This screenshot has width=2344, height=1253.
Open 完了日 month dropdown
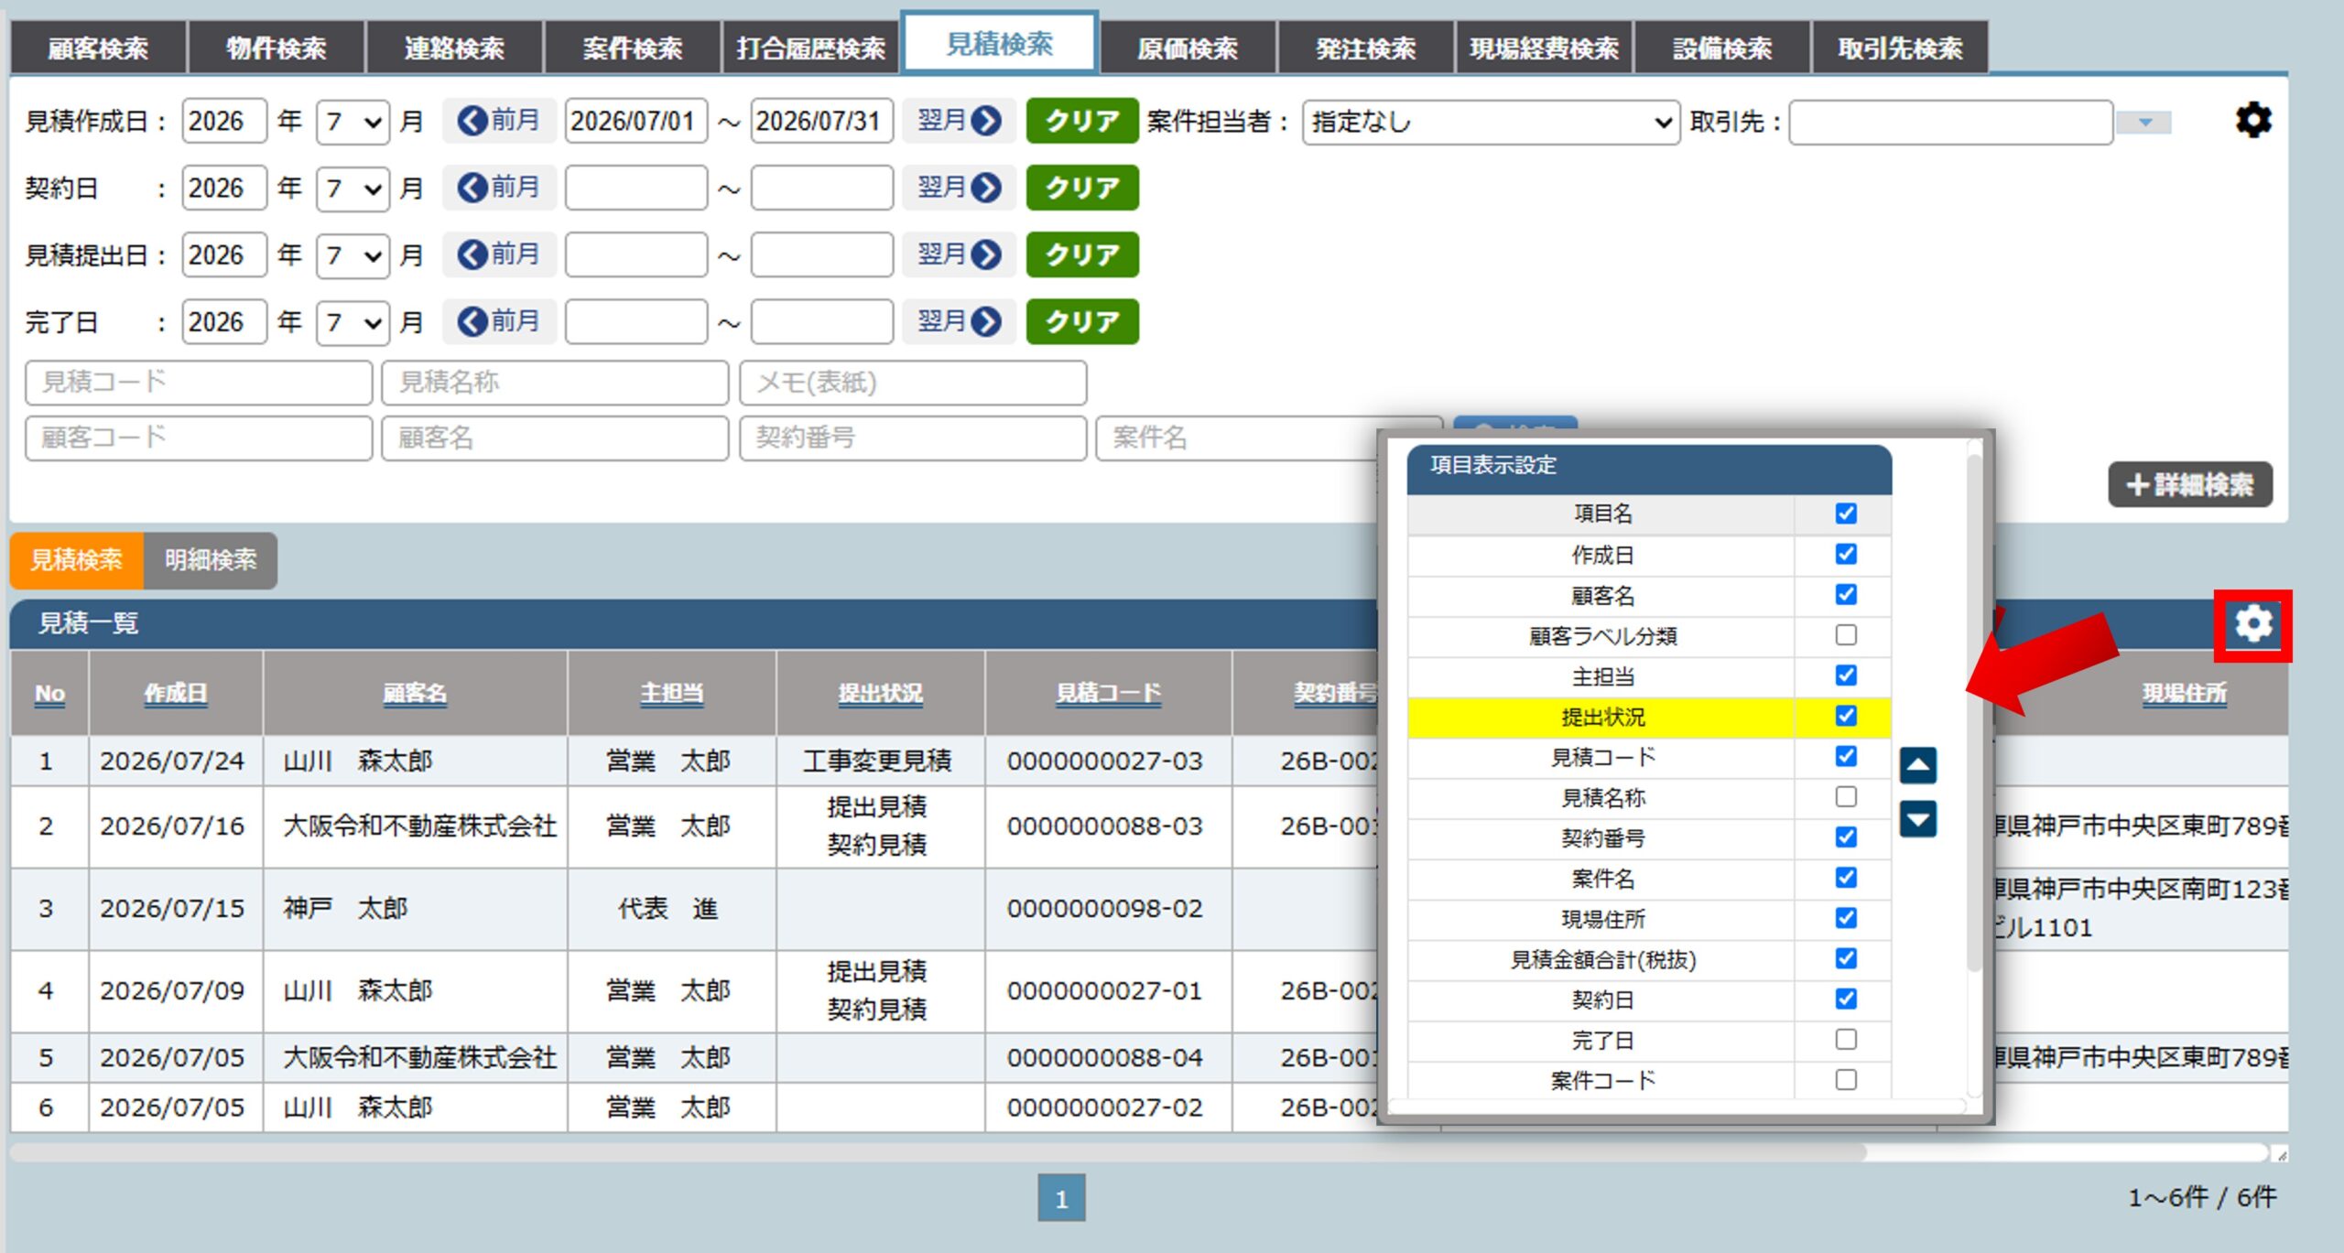(x=353, y=322)
